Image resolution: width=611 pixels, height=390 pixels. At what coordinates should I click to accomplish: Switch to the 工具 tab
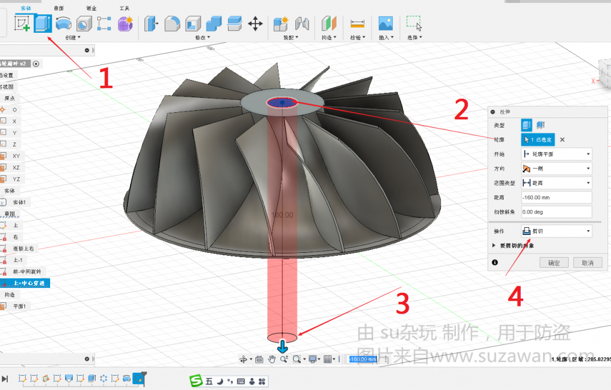(x=124, y=8)
